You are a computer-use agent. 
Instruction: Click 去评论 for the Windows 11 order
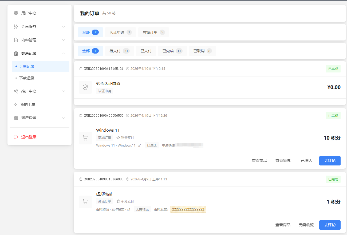(330, 161)
